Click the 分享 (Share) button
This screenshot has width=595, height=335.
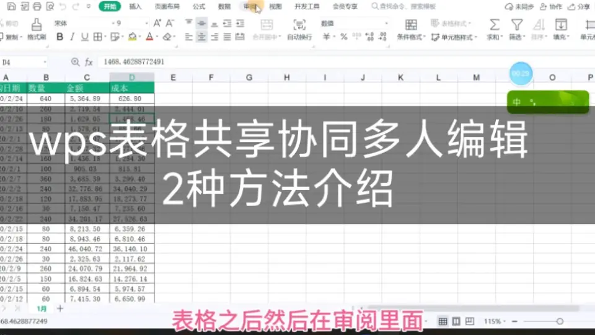click(580, 7)
